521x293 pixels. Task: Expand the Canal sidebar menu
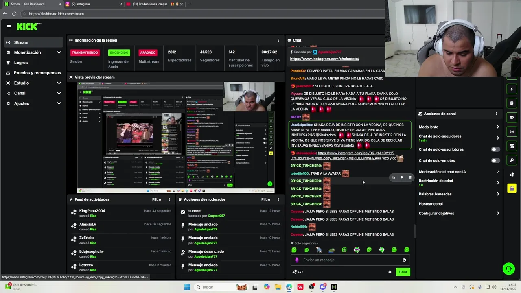pos(34,93)
